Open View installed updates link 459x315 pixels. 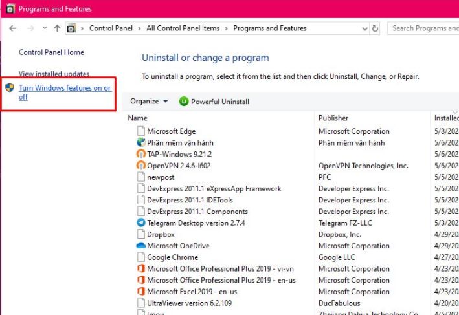click(x=54, y=74)
